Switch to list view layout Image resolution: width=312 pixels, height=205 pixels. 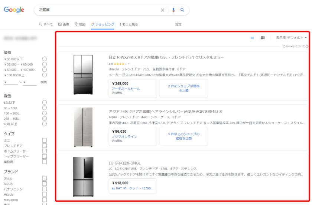point(252,38)
